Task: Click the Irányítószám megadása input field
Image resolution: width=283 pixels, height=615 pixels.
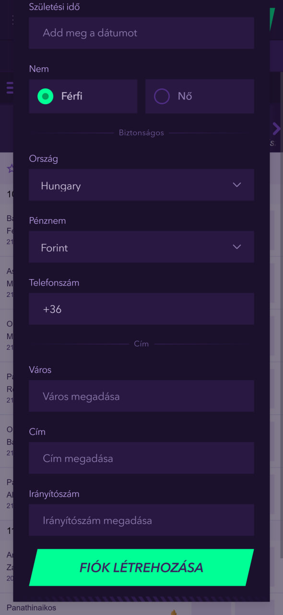Action: [x=141, y=520]
